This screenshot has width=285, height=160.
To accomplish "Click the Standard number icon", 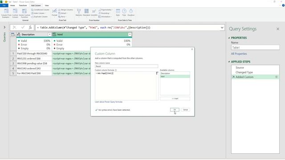I will click(x=86, y=11).
